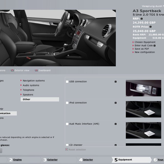Go to step 3 Exterior
The width and height of the screenshot is (164, 164).
click(x=52, y=160)
